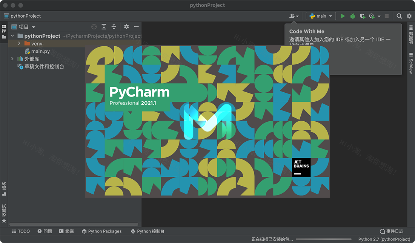Click the stop square icon
This screenshot has height=243, width=415.
[387, 16]
